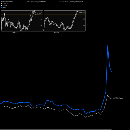Click the peak of blue OBV line
The image size is (130, 130).
coord(108,45)
